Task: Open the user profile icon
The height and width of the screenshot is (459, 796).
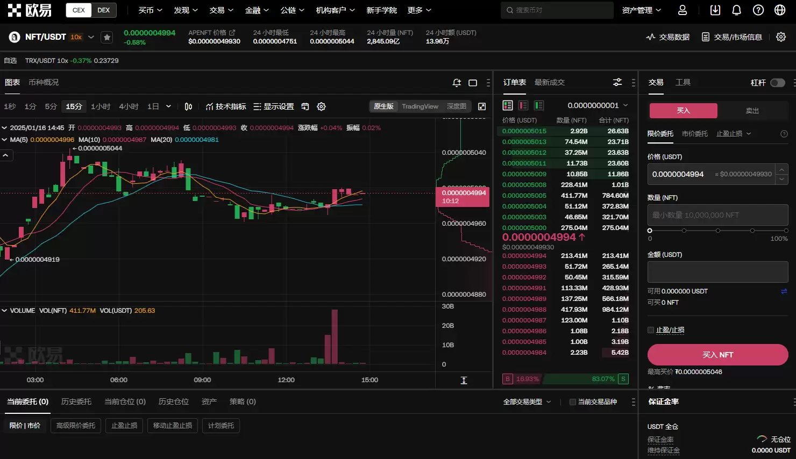Action: tap(683, 10)
